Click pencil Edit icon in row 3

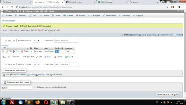click(x=7, y=51)
